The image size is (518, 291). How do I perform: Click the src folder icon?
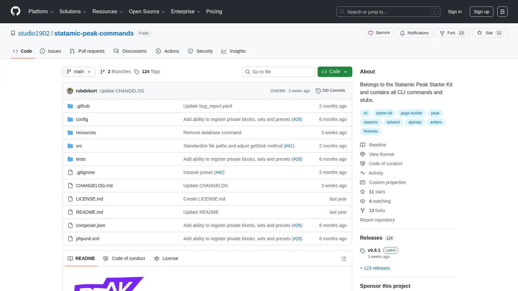click(x=70, y=146)
